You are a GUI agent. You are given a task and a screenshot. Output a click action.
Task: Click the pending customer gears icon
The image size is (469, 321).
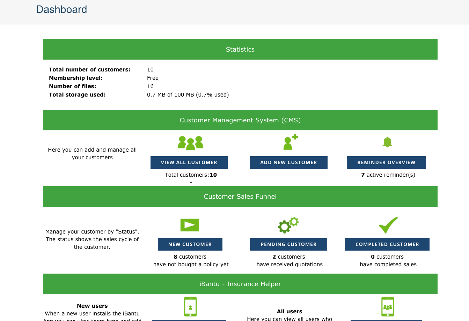tap(288, 225)
